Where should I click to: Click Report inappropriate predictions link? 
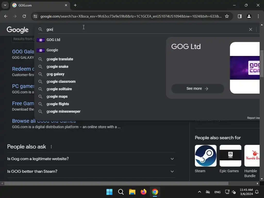(253, 118)
